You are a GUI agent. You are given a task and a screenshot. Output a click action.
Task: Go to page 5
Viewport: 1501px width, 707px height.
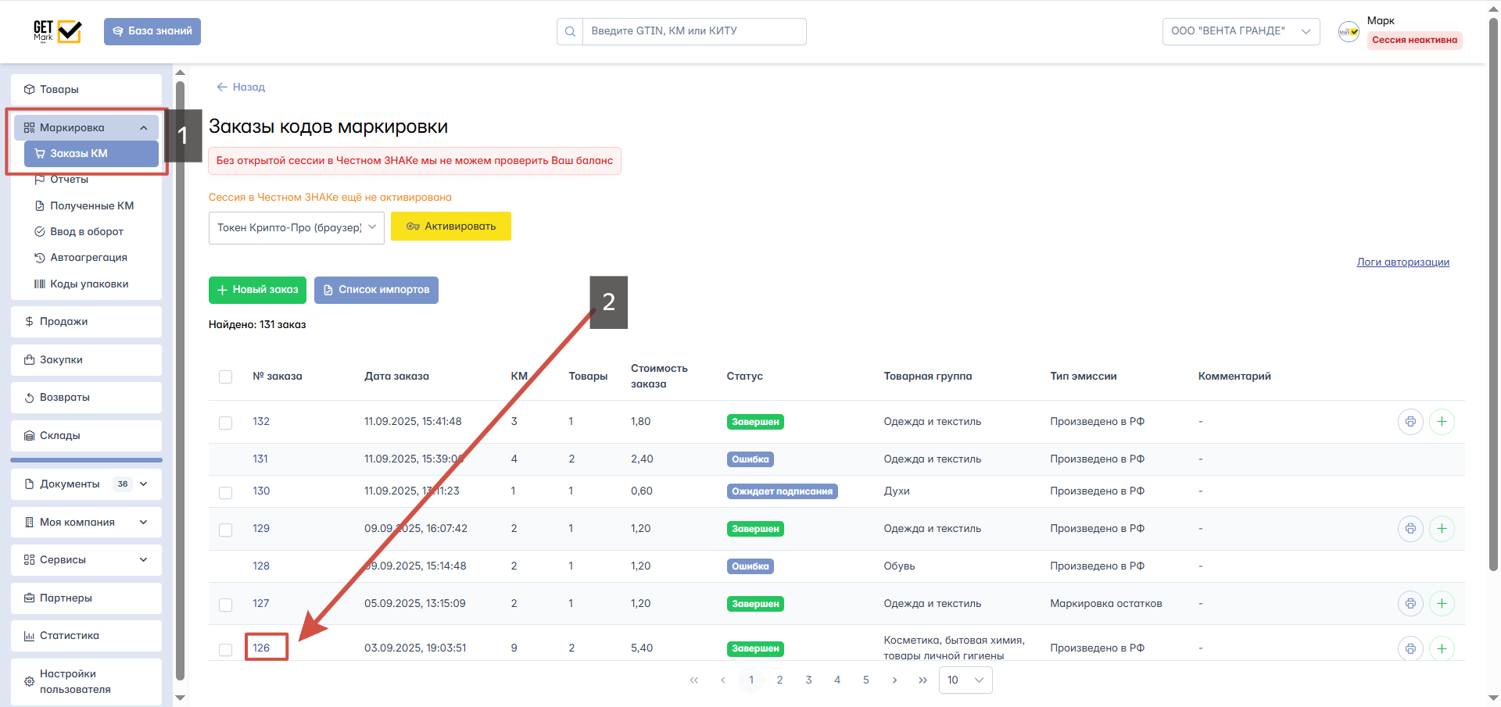click(865, 680)
